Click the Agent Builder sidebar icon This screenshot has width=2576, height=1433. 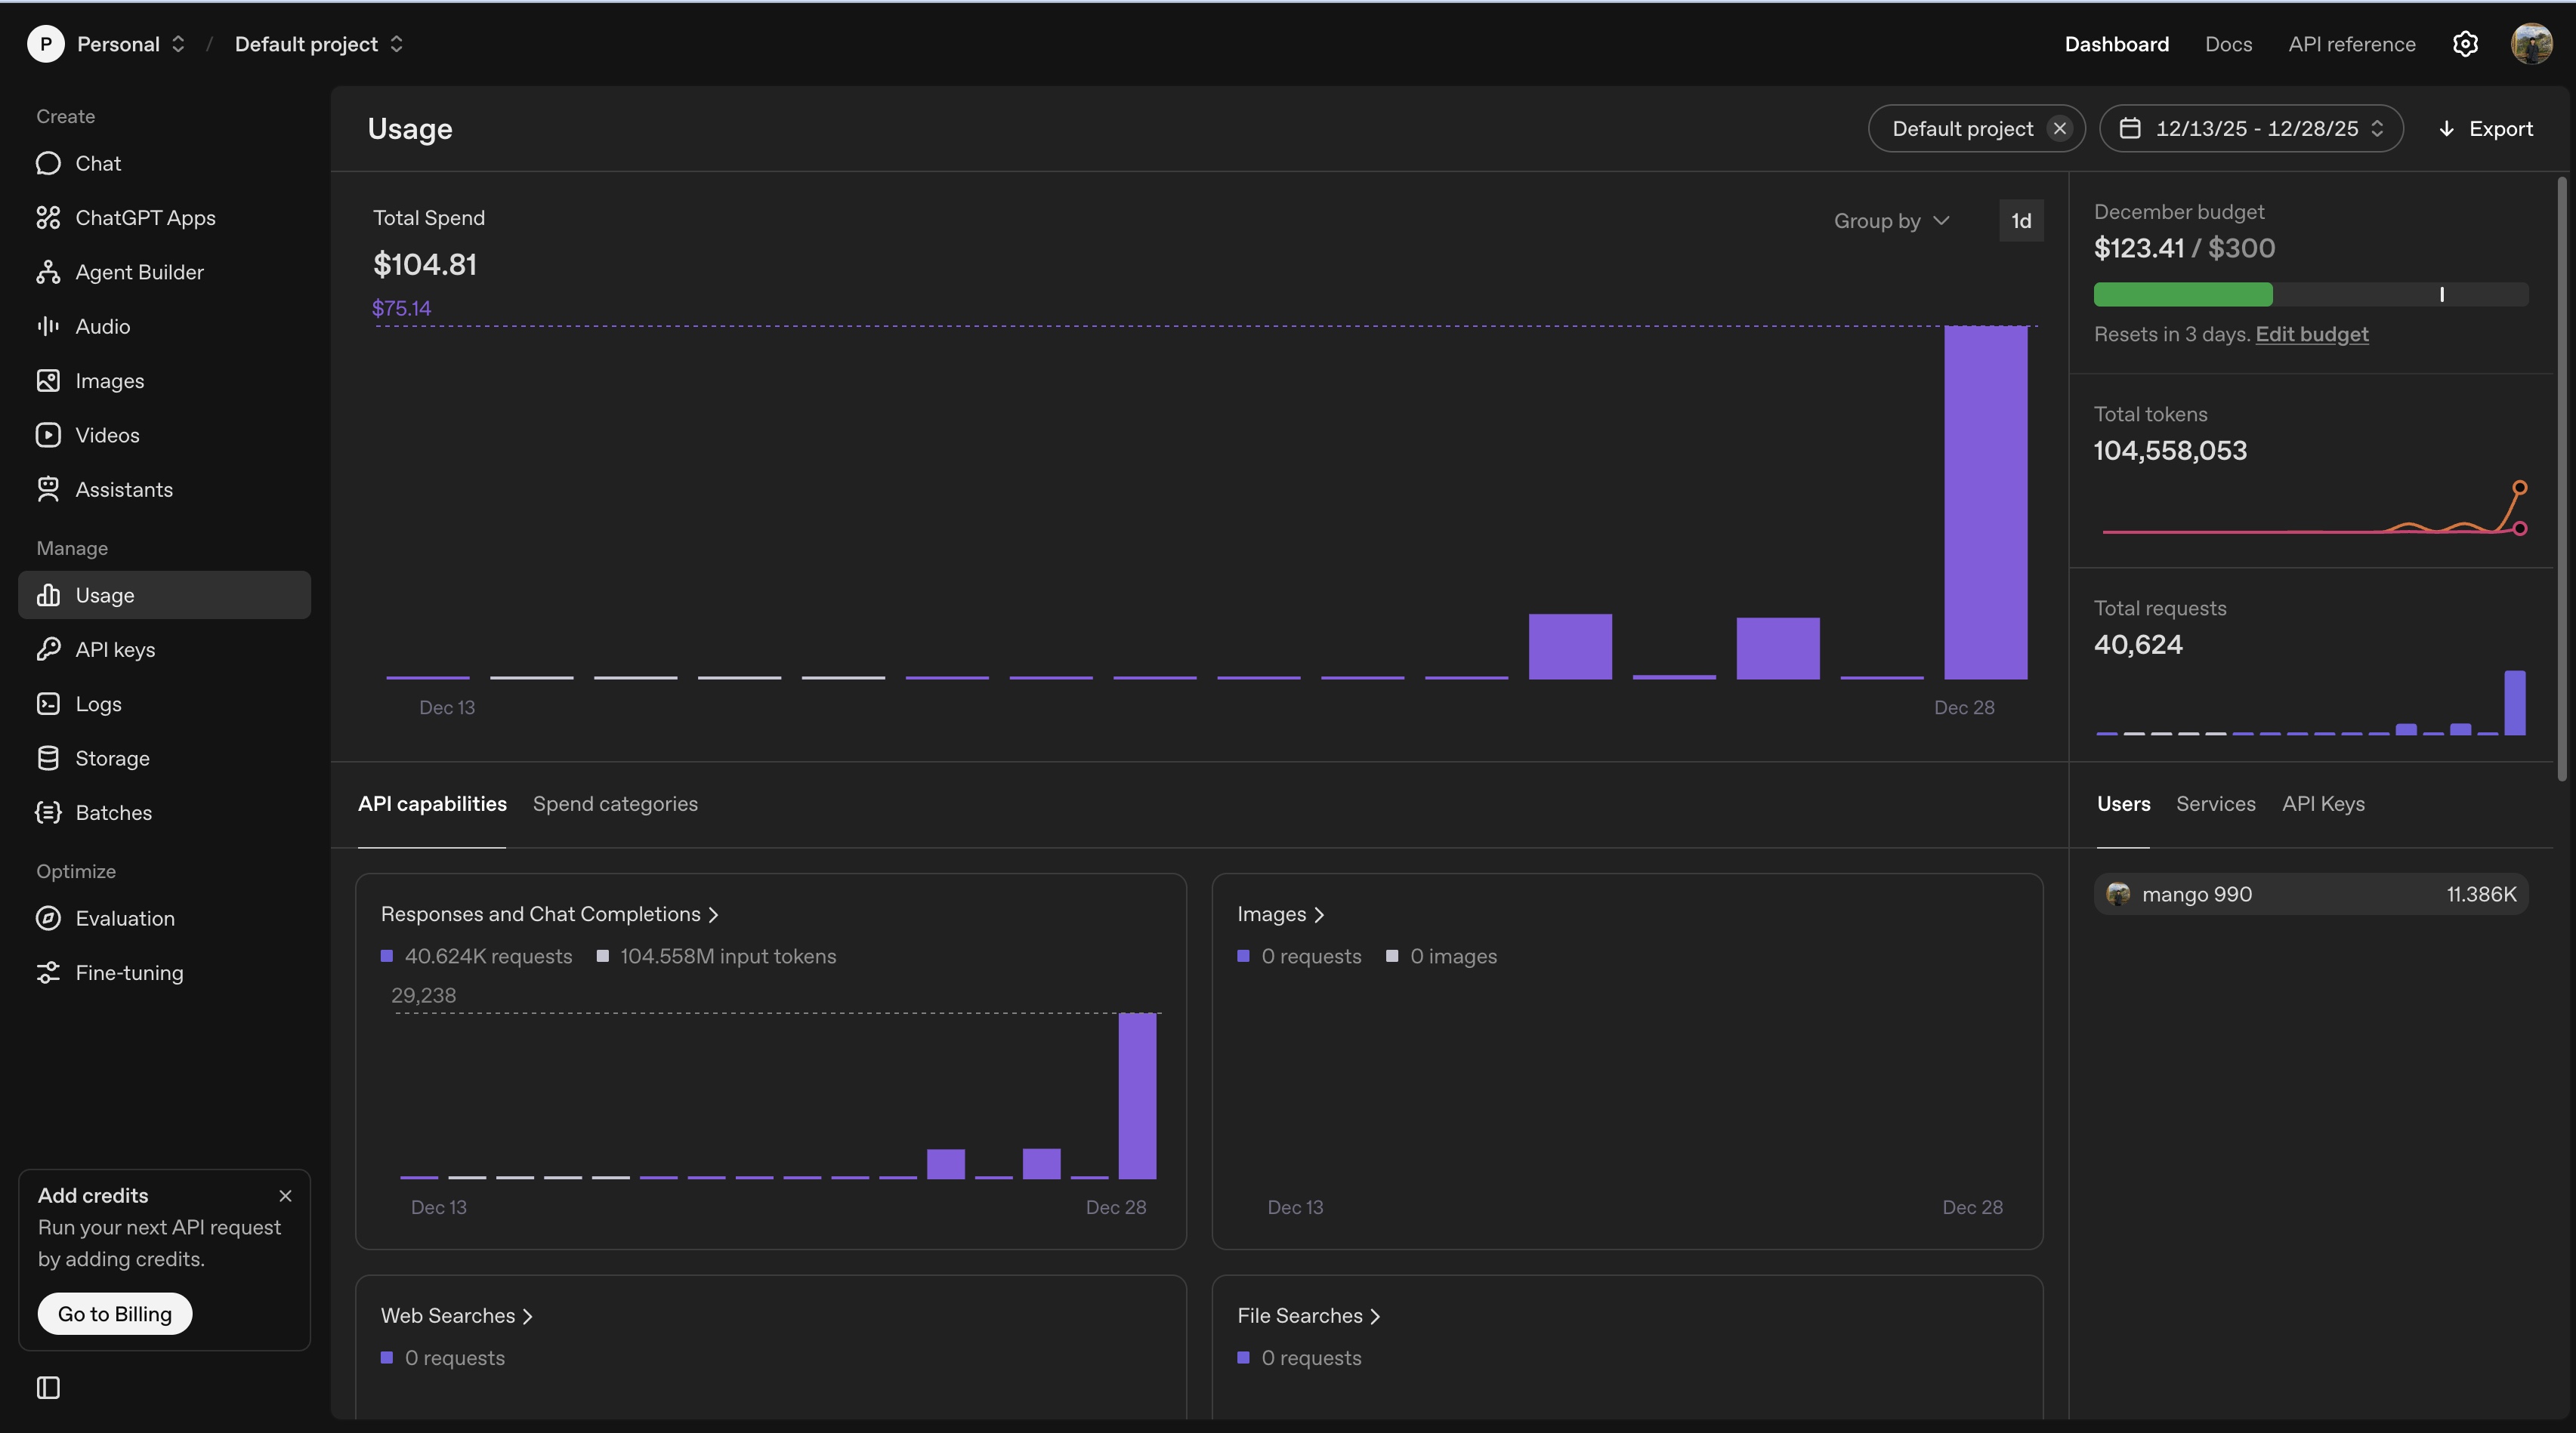[x=48, y=272]
